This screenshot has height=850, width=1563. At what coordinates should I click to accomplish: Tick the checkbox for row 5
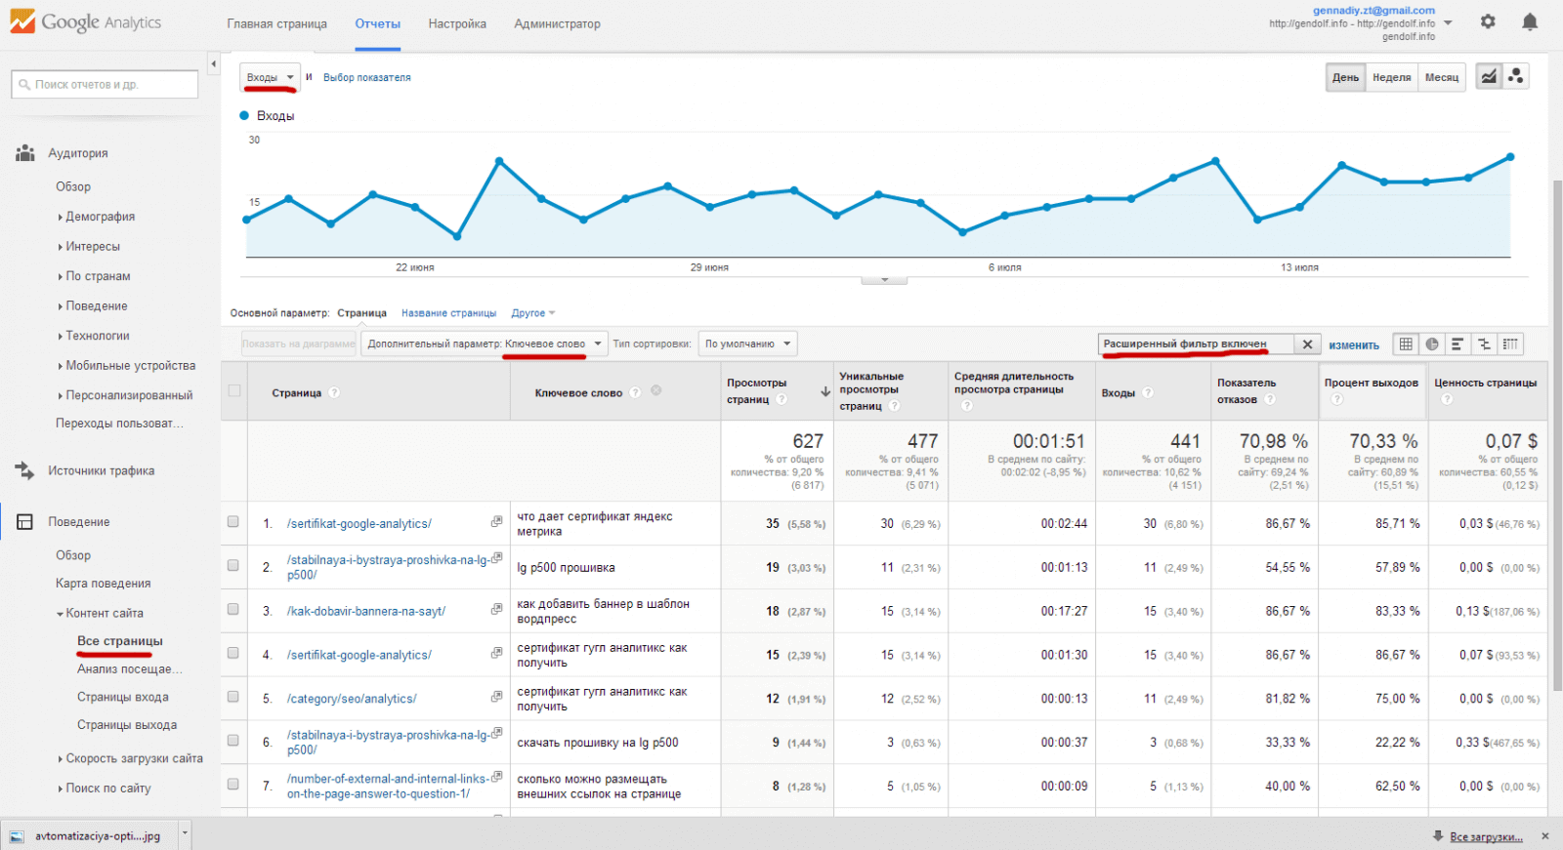232,697
